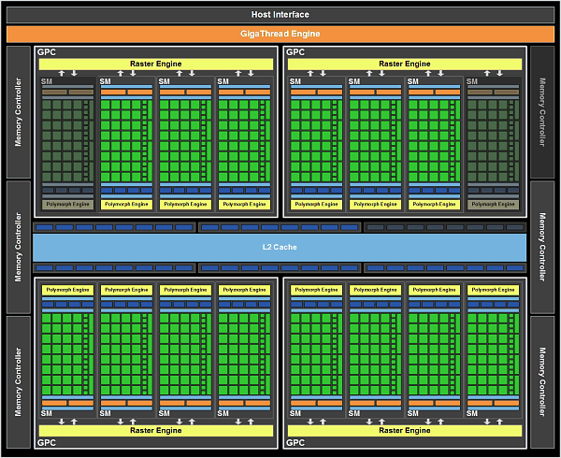Click the GPC label of the top-right cluster
The height and width of the screenshot is (458, 561).
tap(295, 52)
